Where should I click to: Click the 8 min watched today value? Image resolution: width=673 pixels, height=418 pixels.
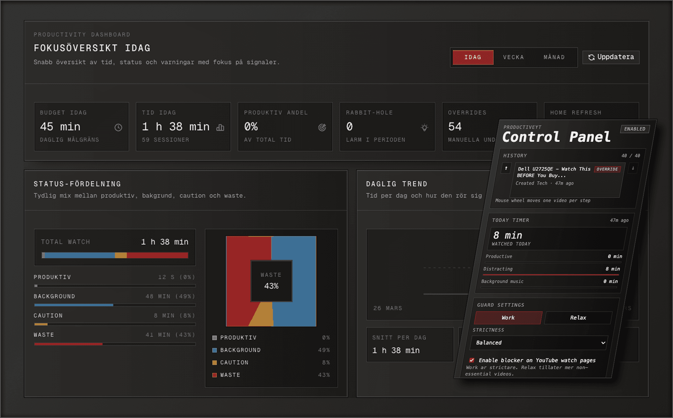(x=507, y=235)
